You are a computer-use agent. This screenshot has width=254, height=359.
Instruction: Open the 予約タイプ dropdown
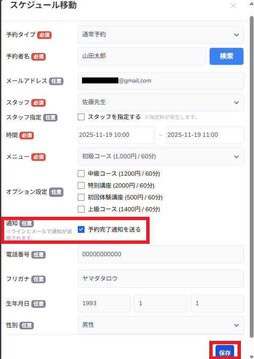pos(161,35)
